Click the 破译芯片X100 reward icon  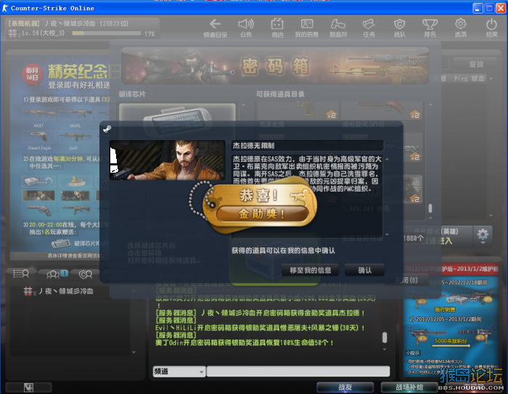(x=61, y=243)
